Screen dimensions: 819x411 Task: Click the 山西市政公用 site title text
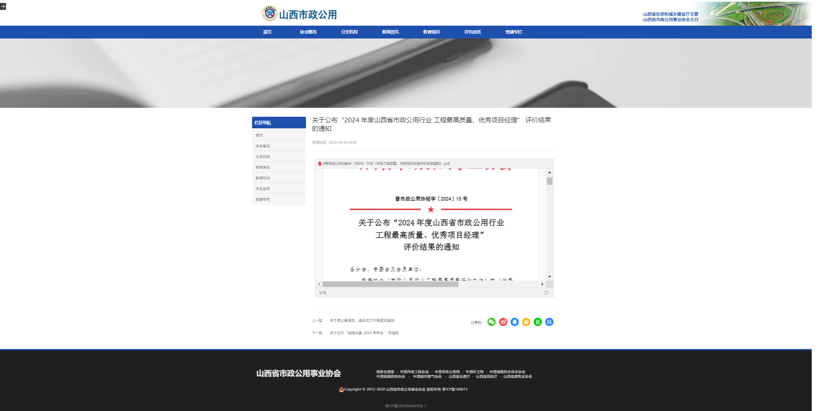coord(308,15)
